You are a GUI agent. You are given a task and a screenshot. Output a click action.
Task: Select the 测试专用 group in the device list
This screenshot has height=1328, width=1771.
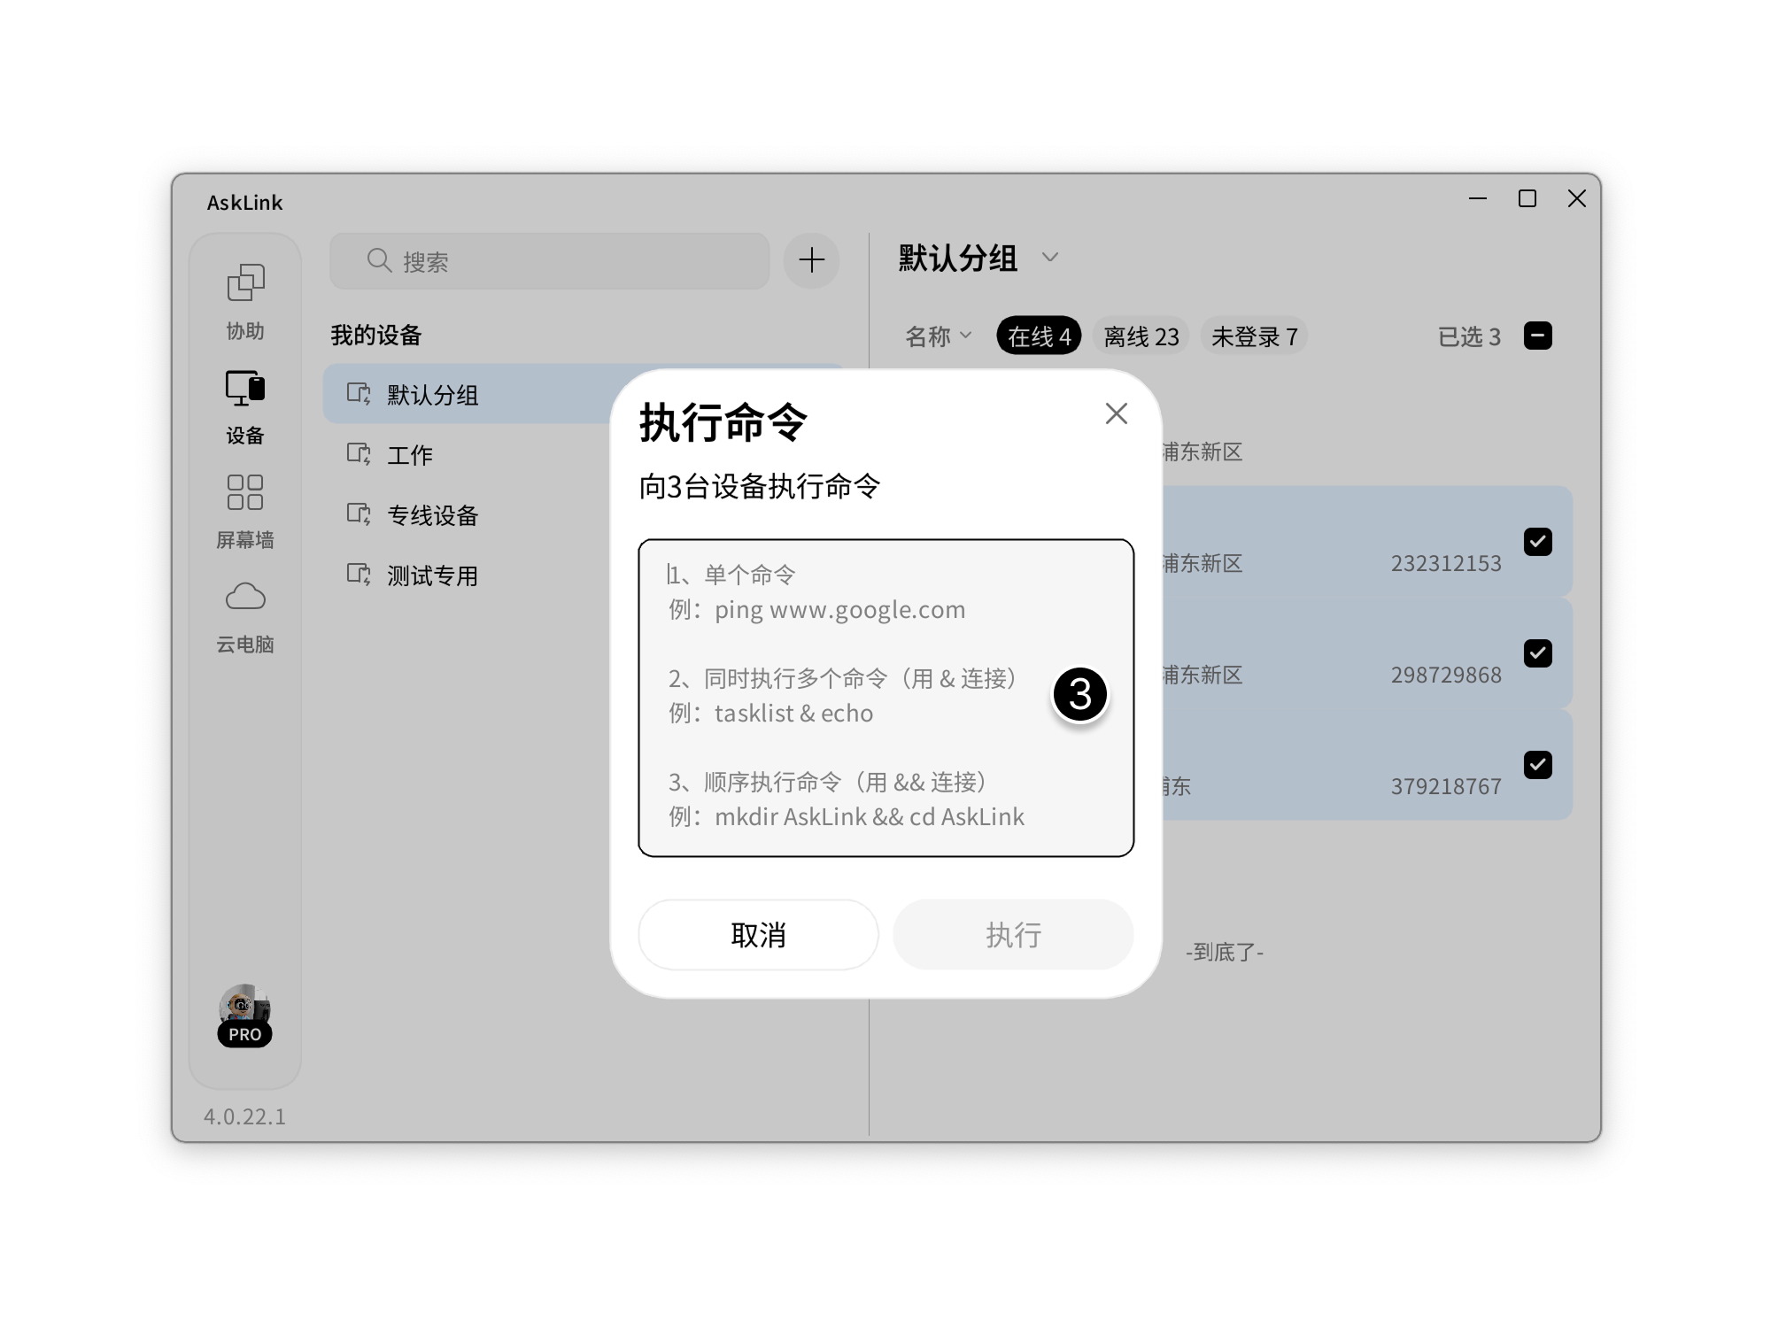coord(432,575)
